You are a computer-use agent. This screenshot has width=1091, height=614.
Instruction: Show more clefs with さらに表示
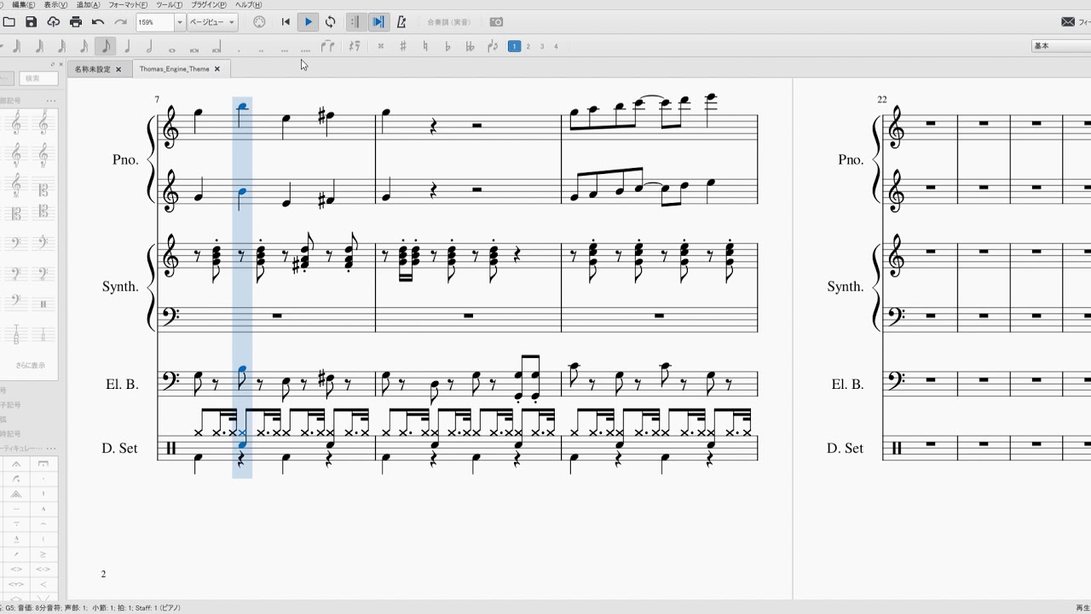click(30, 365)
